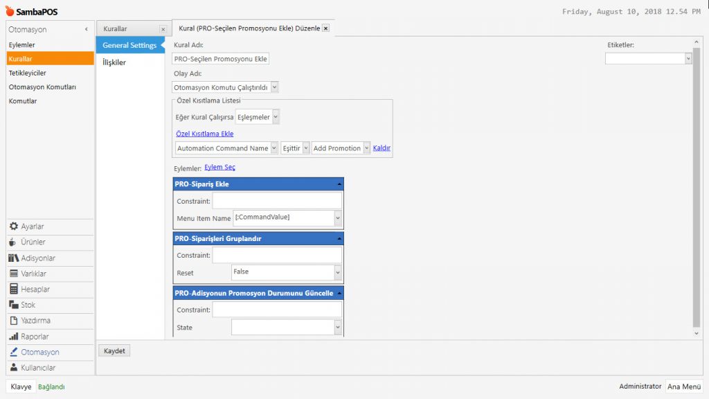Close the Kurallar tab
Viewport: 709px width, 399px height.
click(x=163, y=29)
